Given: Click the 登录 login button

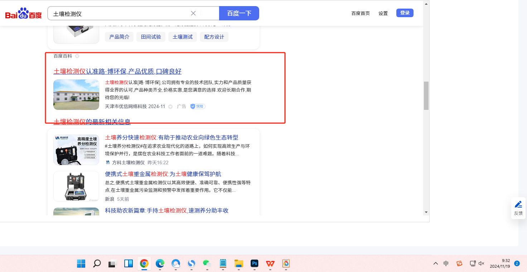Looking at the screenshot, I should (405, 13).
